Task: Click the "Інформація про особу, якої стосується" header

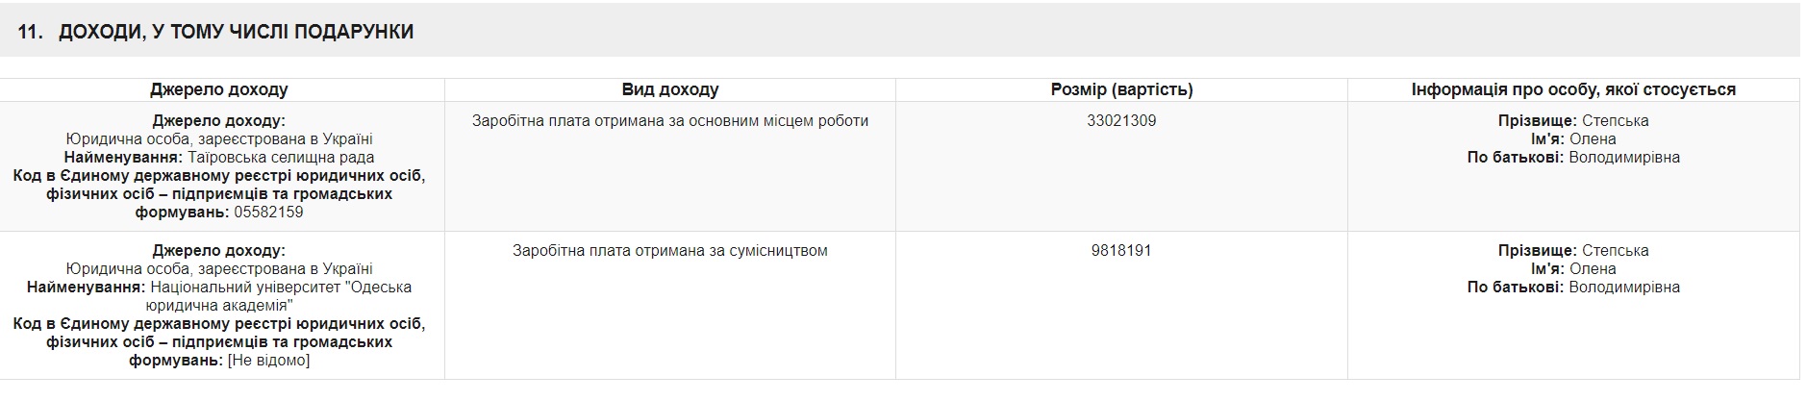Action: coord(1573,89)
